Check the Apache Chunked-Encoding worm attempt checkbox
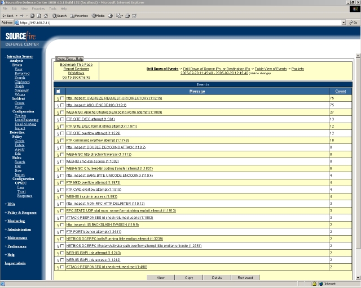 tap(62, 112)
